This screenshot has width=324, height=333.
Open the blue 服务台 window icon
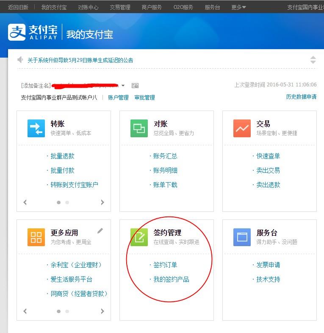pos(242,237)
